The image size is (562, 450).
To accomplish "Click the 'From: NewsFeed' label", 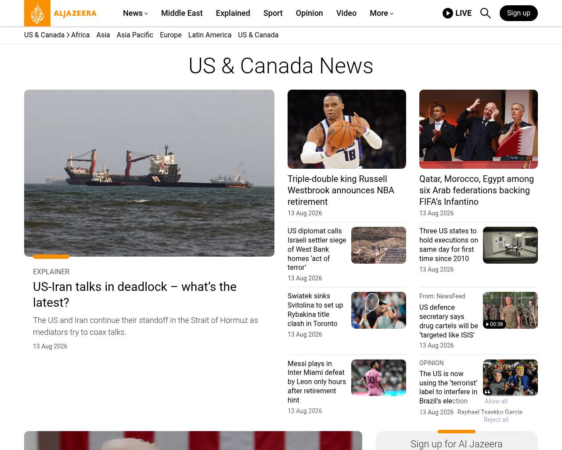I will click(x=442, y=296).
